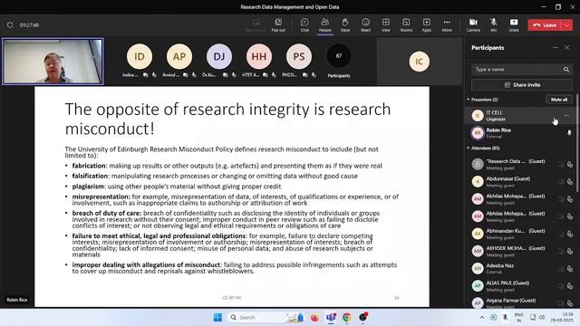Show hidden system tray icons

coord(481,317)
